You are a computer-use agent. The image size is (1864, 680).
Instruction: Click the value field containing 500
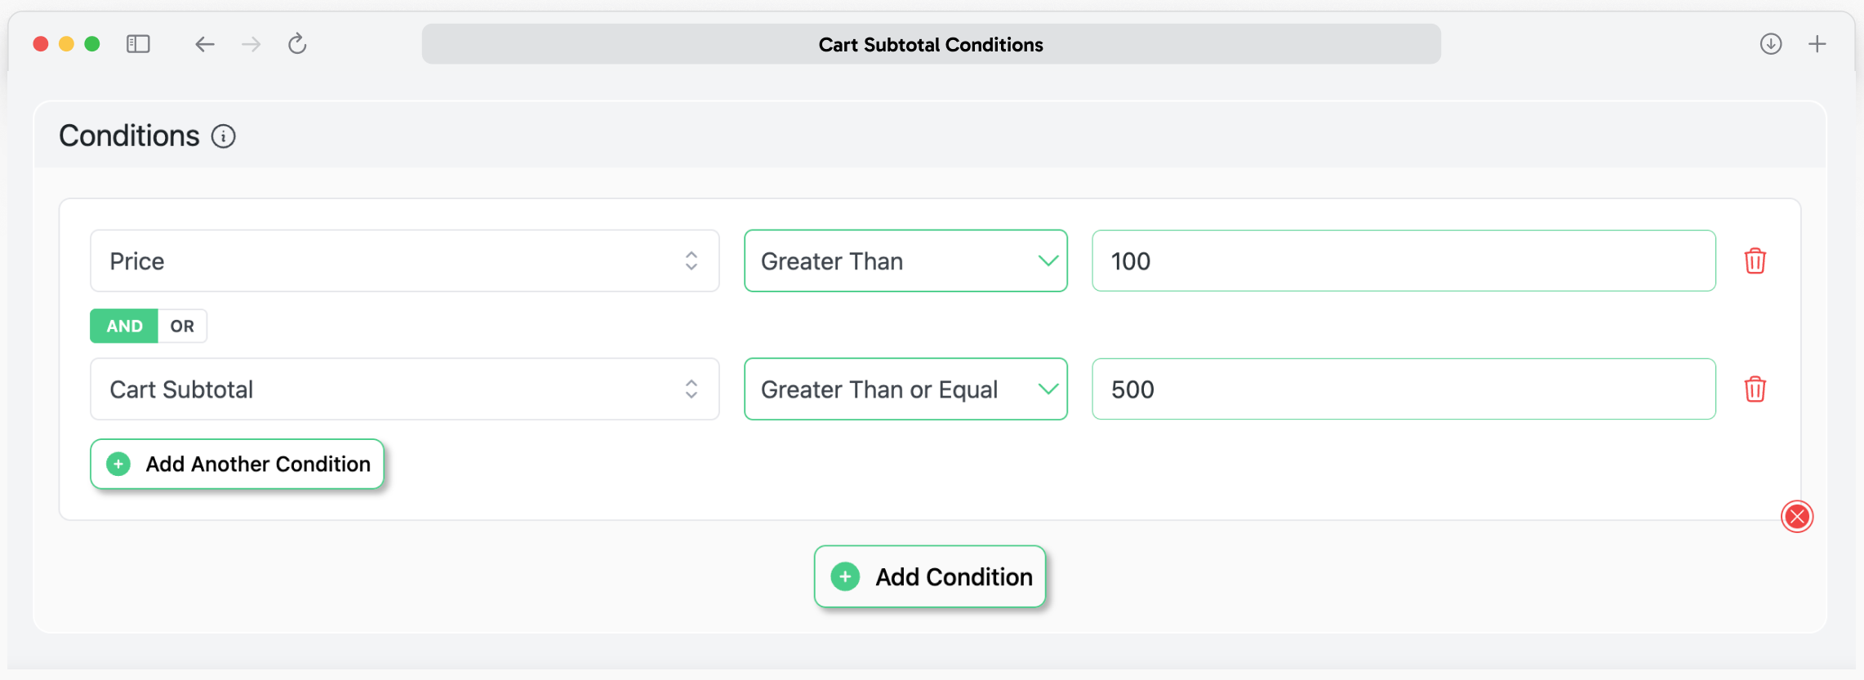click(1404, 389)
